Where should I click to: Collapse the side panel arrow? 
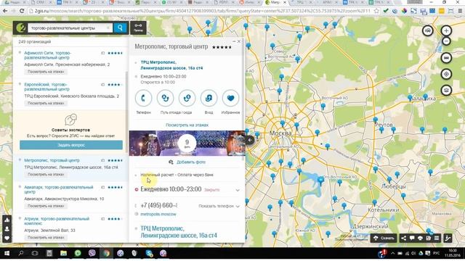pyautogui.click(x=250, y=140)
